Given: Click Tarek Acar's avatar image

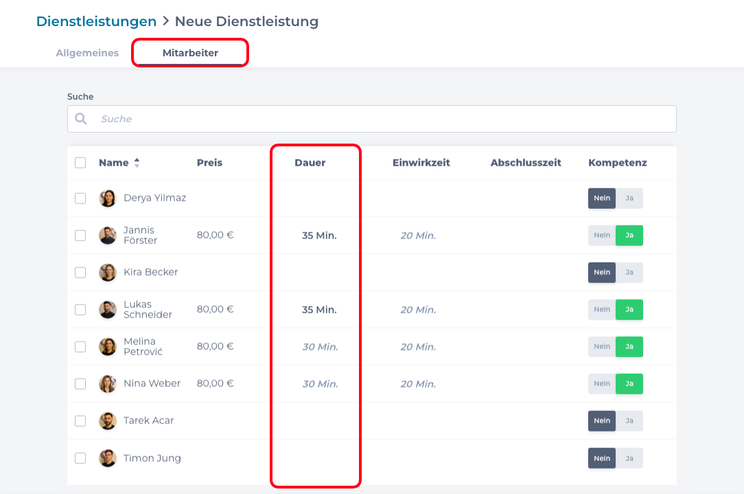Looking at the screenshot, I should [108, 421].
